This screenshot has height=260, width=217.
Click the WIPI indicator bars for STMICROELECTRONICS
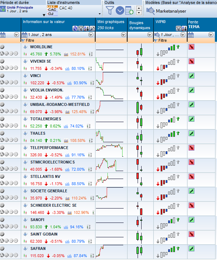[168, 166]
